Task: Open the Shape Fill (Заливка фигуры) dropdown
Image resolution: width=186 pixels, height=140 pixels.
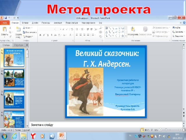Action: click(161, 28)
